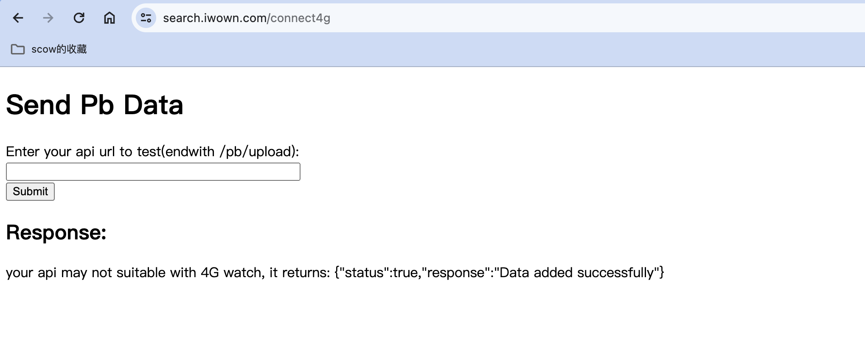Viewport: 865px width, 354px height.
Task: Go to the browser home page
Action: tap(110, 18)
